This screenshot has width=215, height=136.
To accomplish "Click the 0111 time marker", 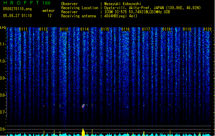I will pos(23,29).
